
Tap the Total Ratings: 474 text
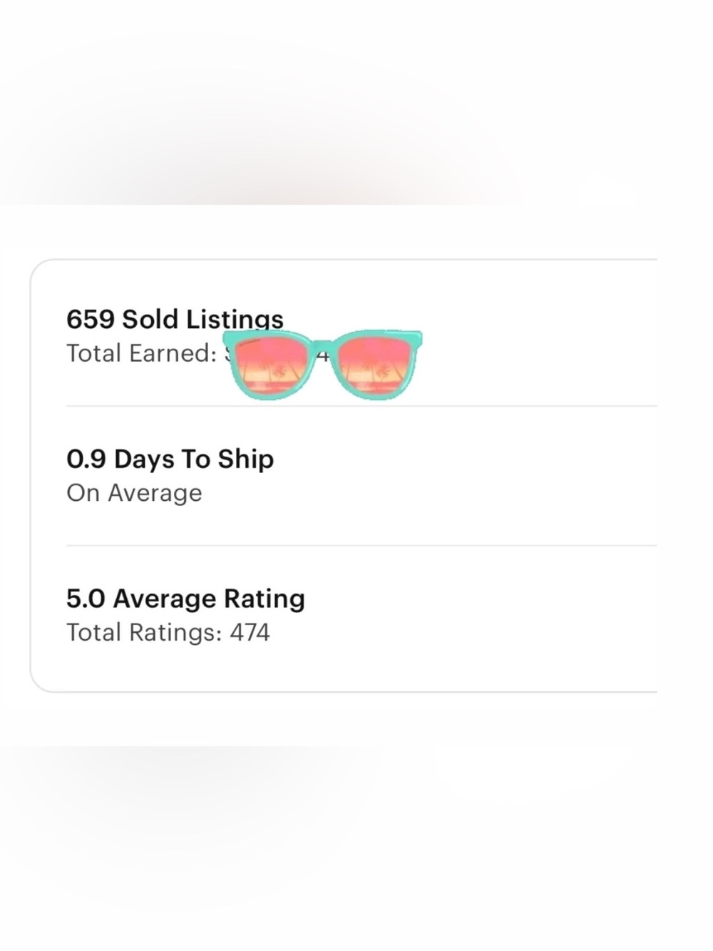[168, 633]
